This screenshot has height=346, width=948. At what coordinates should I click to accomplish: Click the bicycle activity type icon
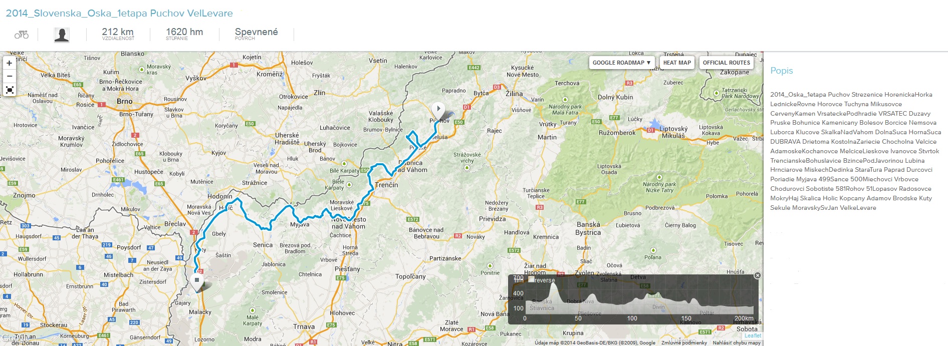[x=22, y=35]
